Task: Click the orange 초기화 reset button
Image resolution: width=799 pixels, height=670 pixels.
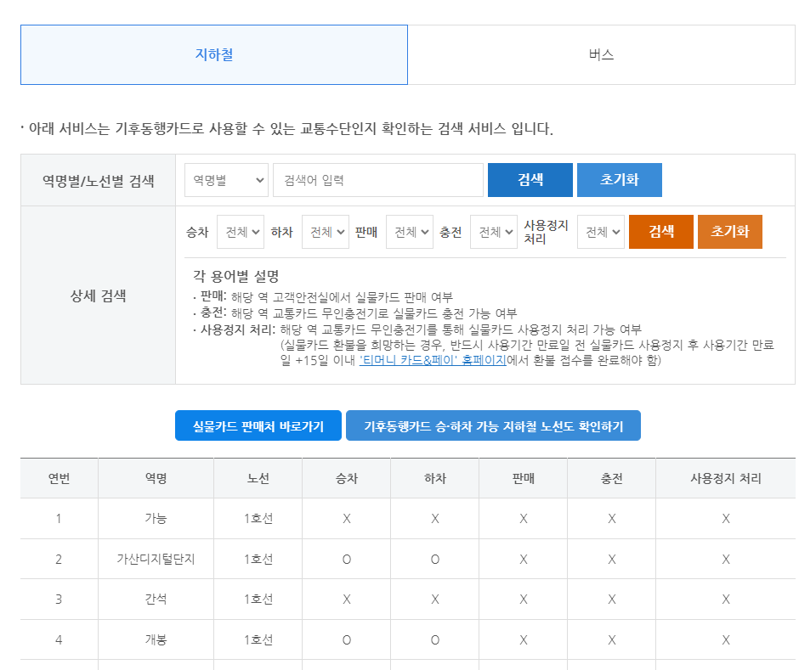Action: pyautogui.click(x=729, y=231)
